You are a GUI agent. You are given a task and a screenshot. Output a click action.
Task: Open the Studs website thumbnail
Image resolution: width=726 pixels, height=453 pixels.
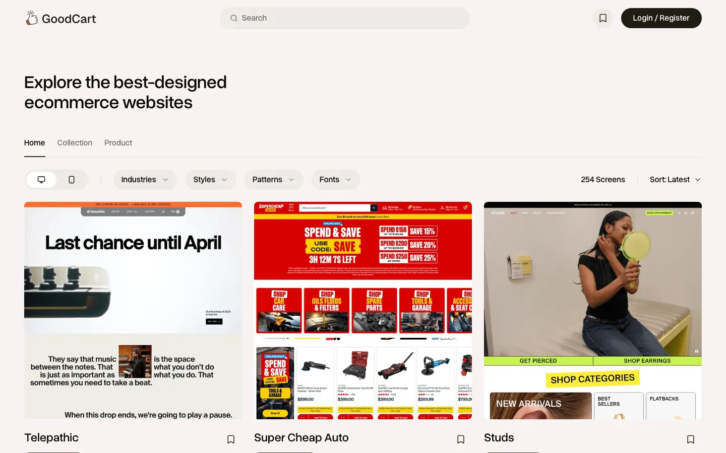click(x=593, y=311)
